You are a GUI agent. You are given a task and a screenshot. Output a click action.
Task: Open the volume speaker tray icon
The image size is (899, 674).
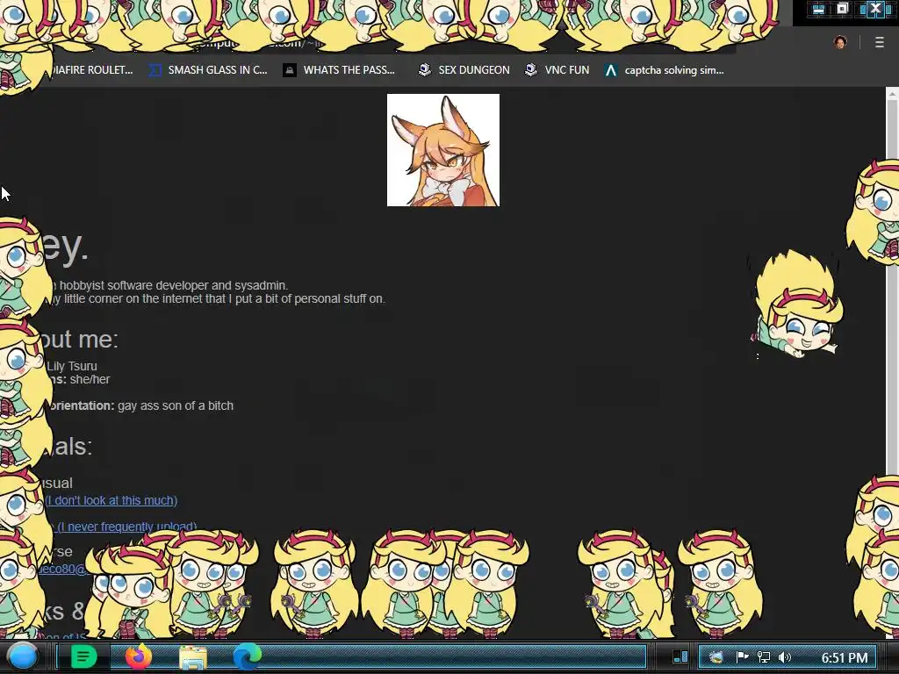coord(785,657)
